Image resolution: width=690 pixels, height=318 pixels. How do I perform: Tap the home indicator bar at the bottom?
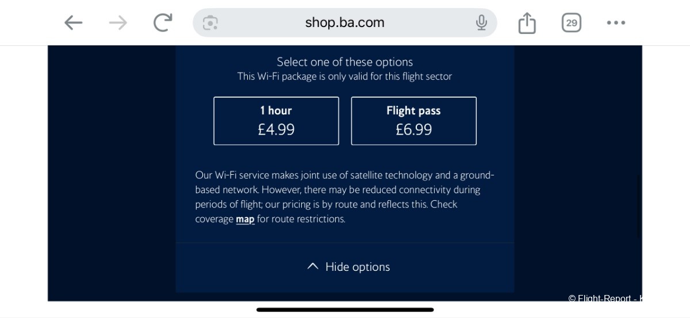(x=345, y=309)
